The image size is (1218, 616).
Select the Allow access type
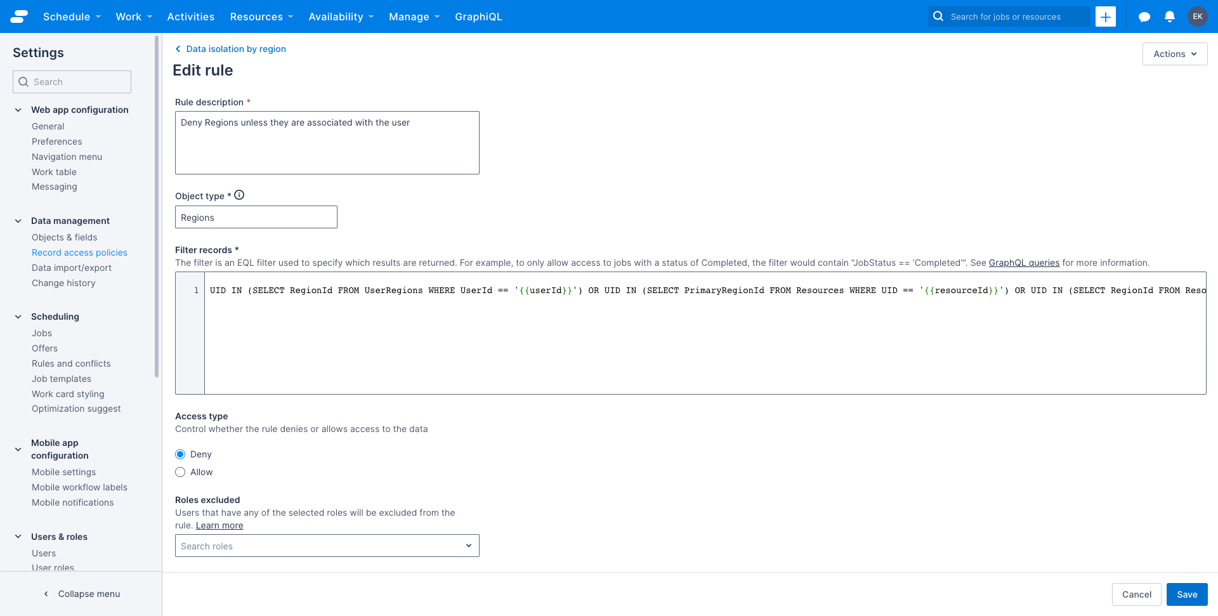tap(180, 472)
